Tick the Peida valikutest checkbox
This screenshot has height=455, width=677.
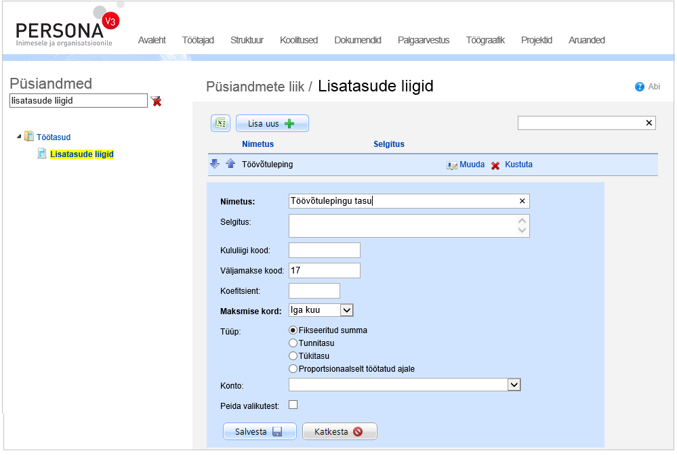tap(293, 405)
